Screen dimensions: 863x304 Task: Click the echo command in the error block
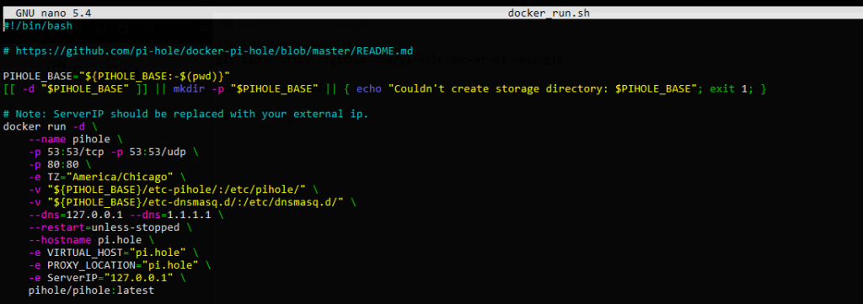pos(369,88)
